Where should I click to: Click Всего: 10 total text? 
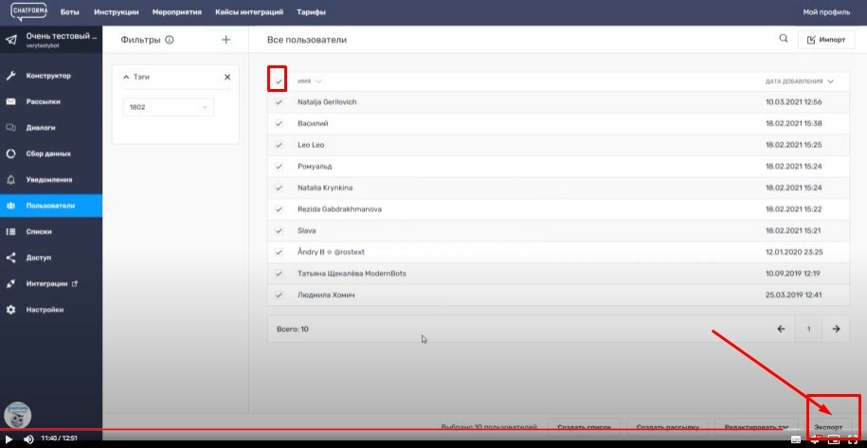[293, 329]
